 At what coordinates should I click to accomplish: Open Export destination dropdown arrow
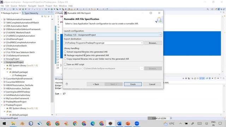tap(142, 43)
